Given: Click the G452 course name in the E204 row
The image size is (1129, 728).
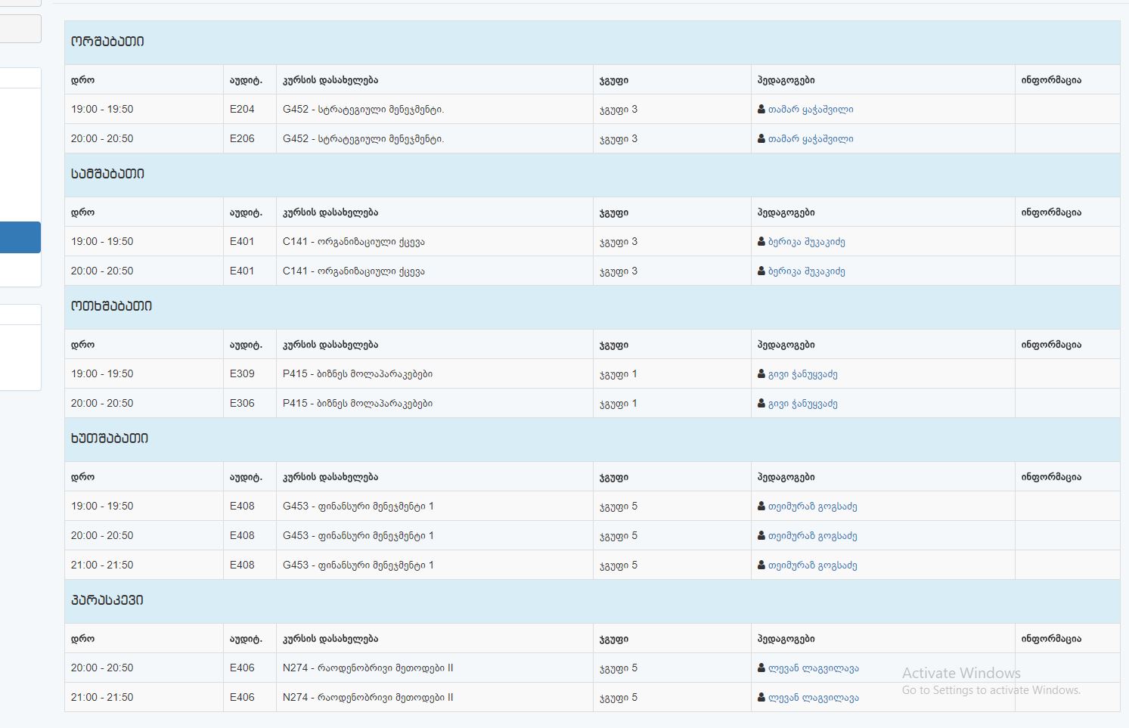Looking at the screenshot, I should pos(363,110).
